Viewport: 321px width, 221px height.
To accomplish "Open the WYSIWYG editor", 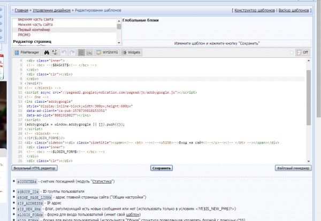I will [x=108, y=52].
